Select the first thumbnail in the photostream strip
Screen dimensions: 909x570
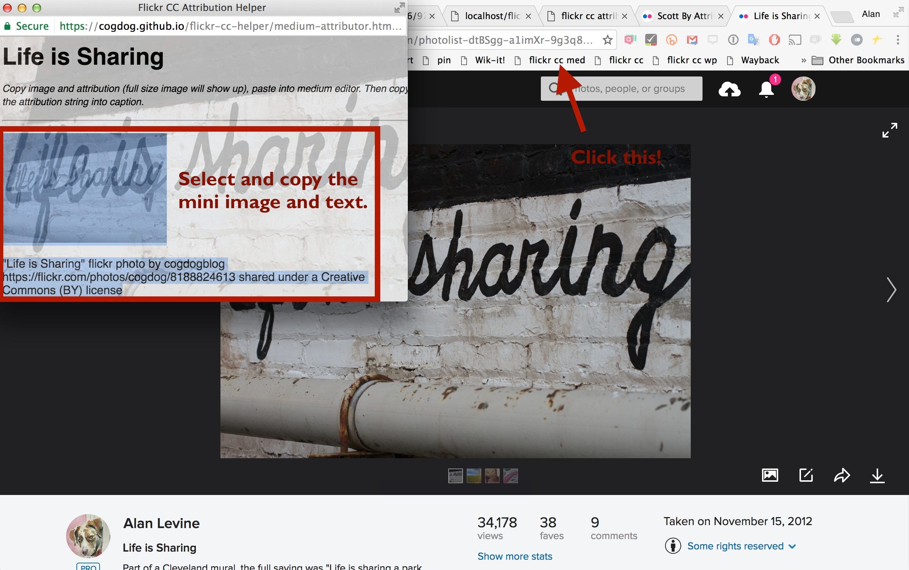455,476
